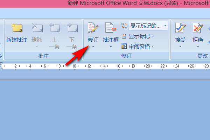Click the horizontal ruler at mark 14
This screenshot has height=140, width=210.
pos(104,66)
